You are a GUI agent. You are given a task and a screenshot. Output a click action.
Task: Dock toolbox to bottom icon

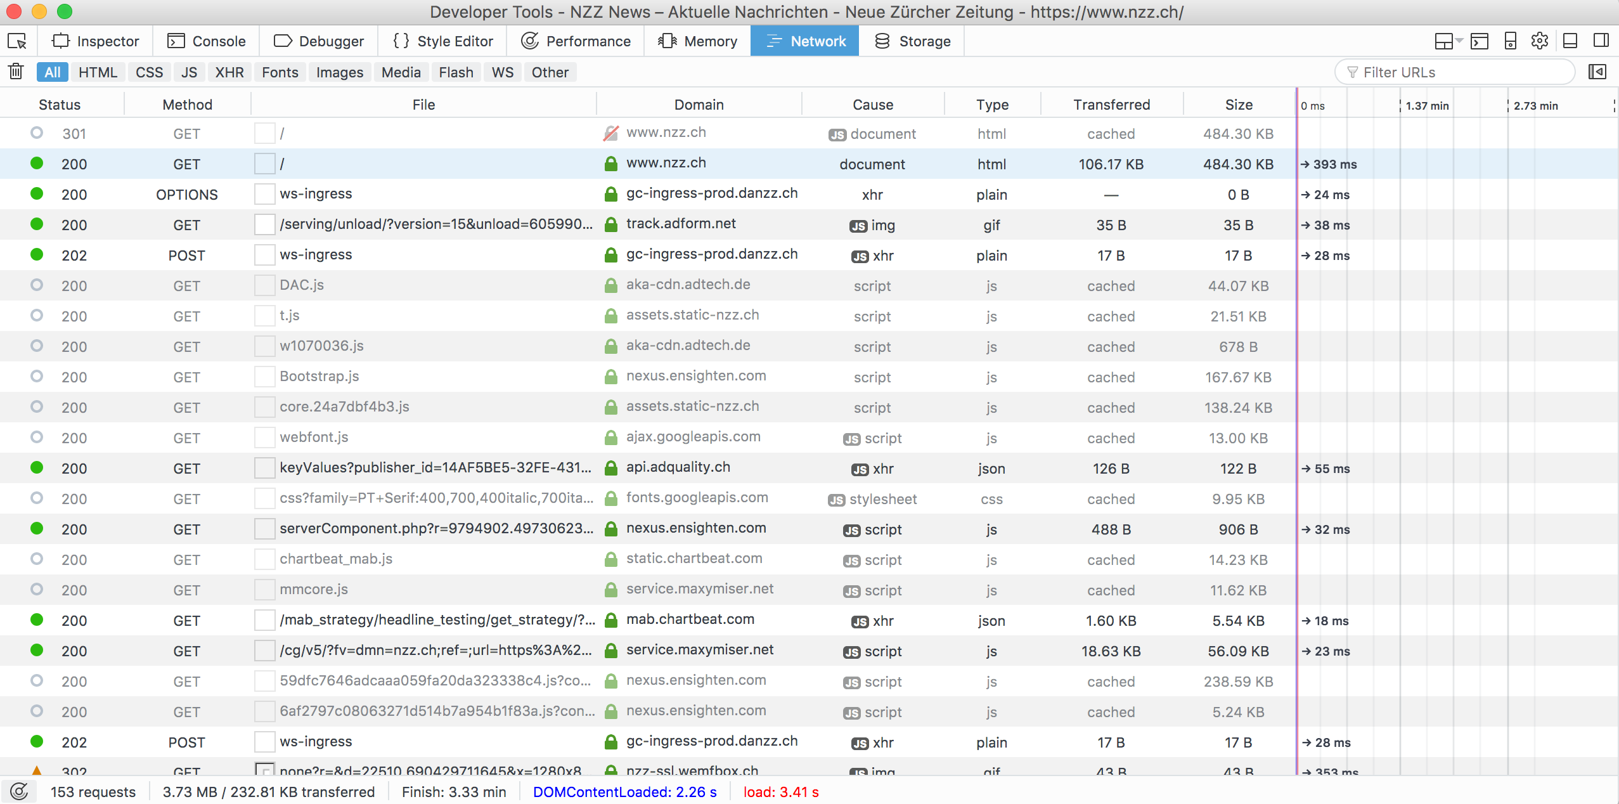tap(1570, 41)
